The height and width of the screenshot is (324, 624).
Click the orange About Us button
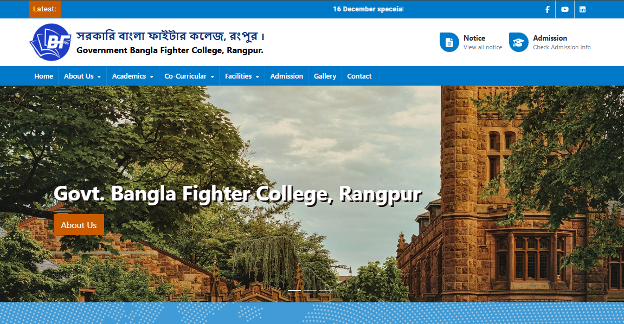tap(79, 225)
